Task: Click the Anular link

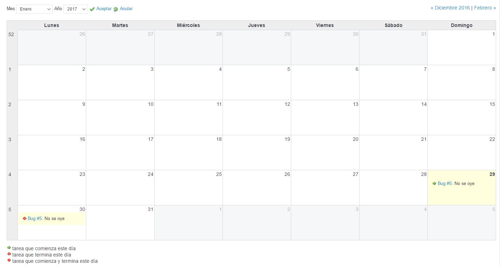Action: click(126, 9)
